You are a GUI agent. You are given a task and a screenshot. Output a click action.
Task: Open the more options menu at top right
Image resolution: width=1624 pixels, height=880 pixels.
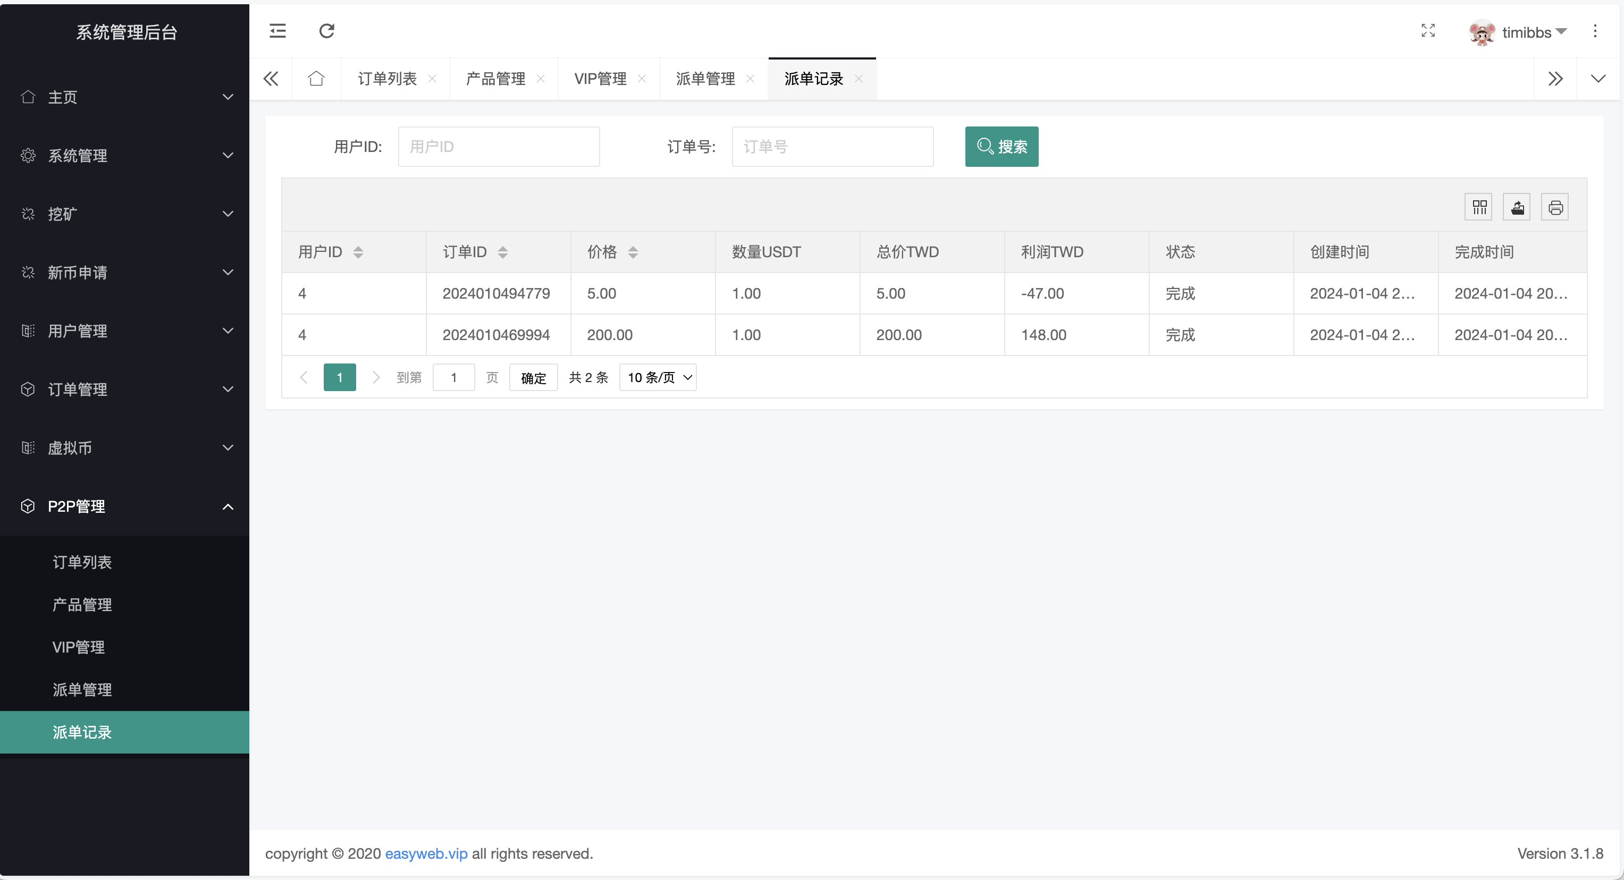(1595, 31)
